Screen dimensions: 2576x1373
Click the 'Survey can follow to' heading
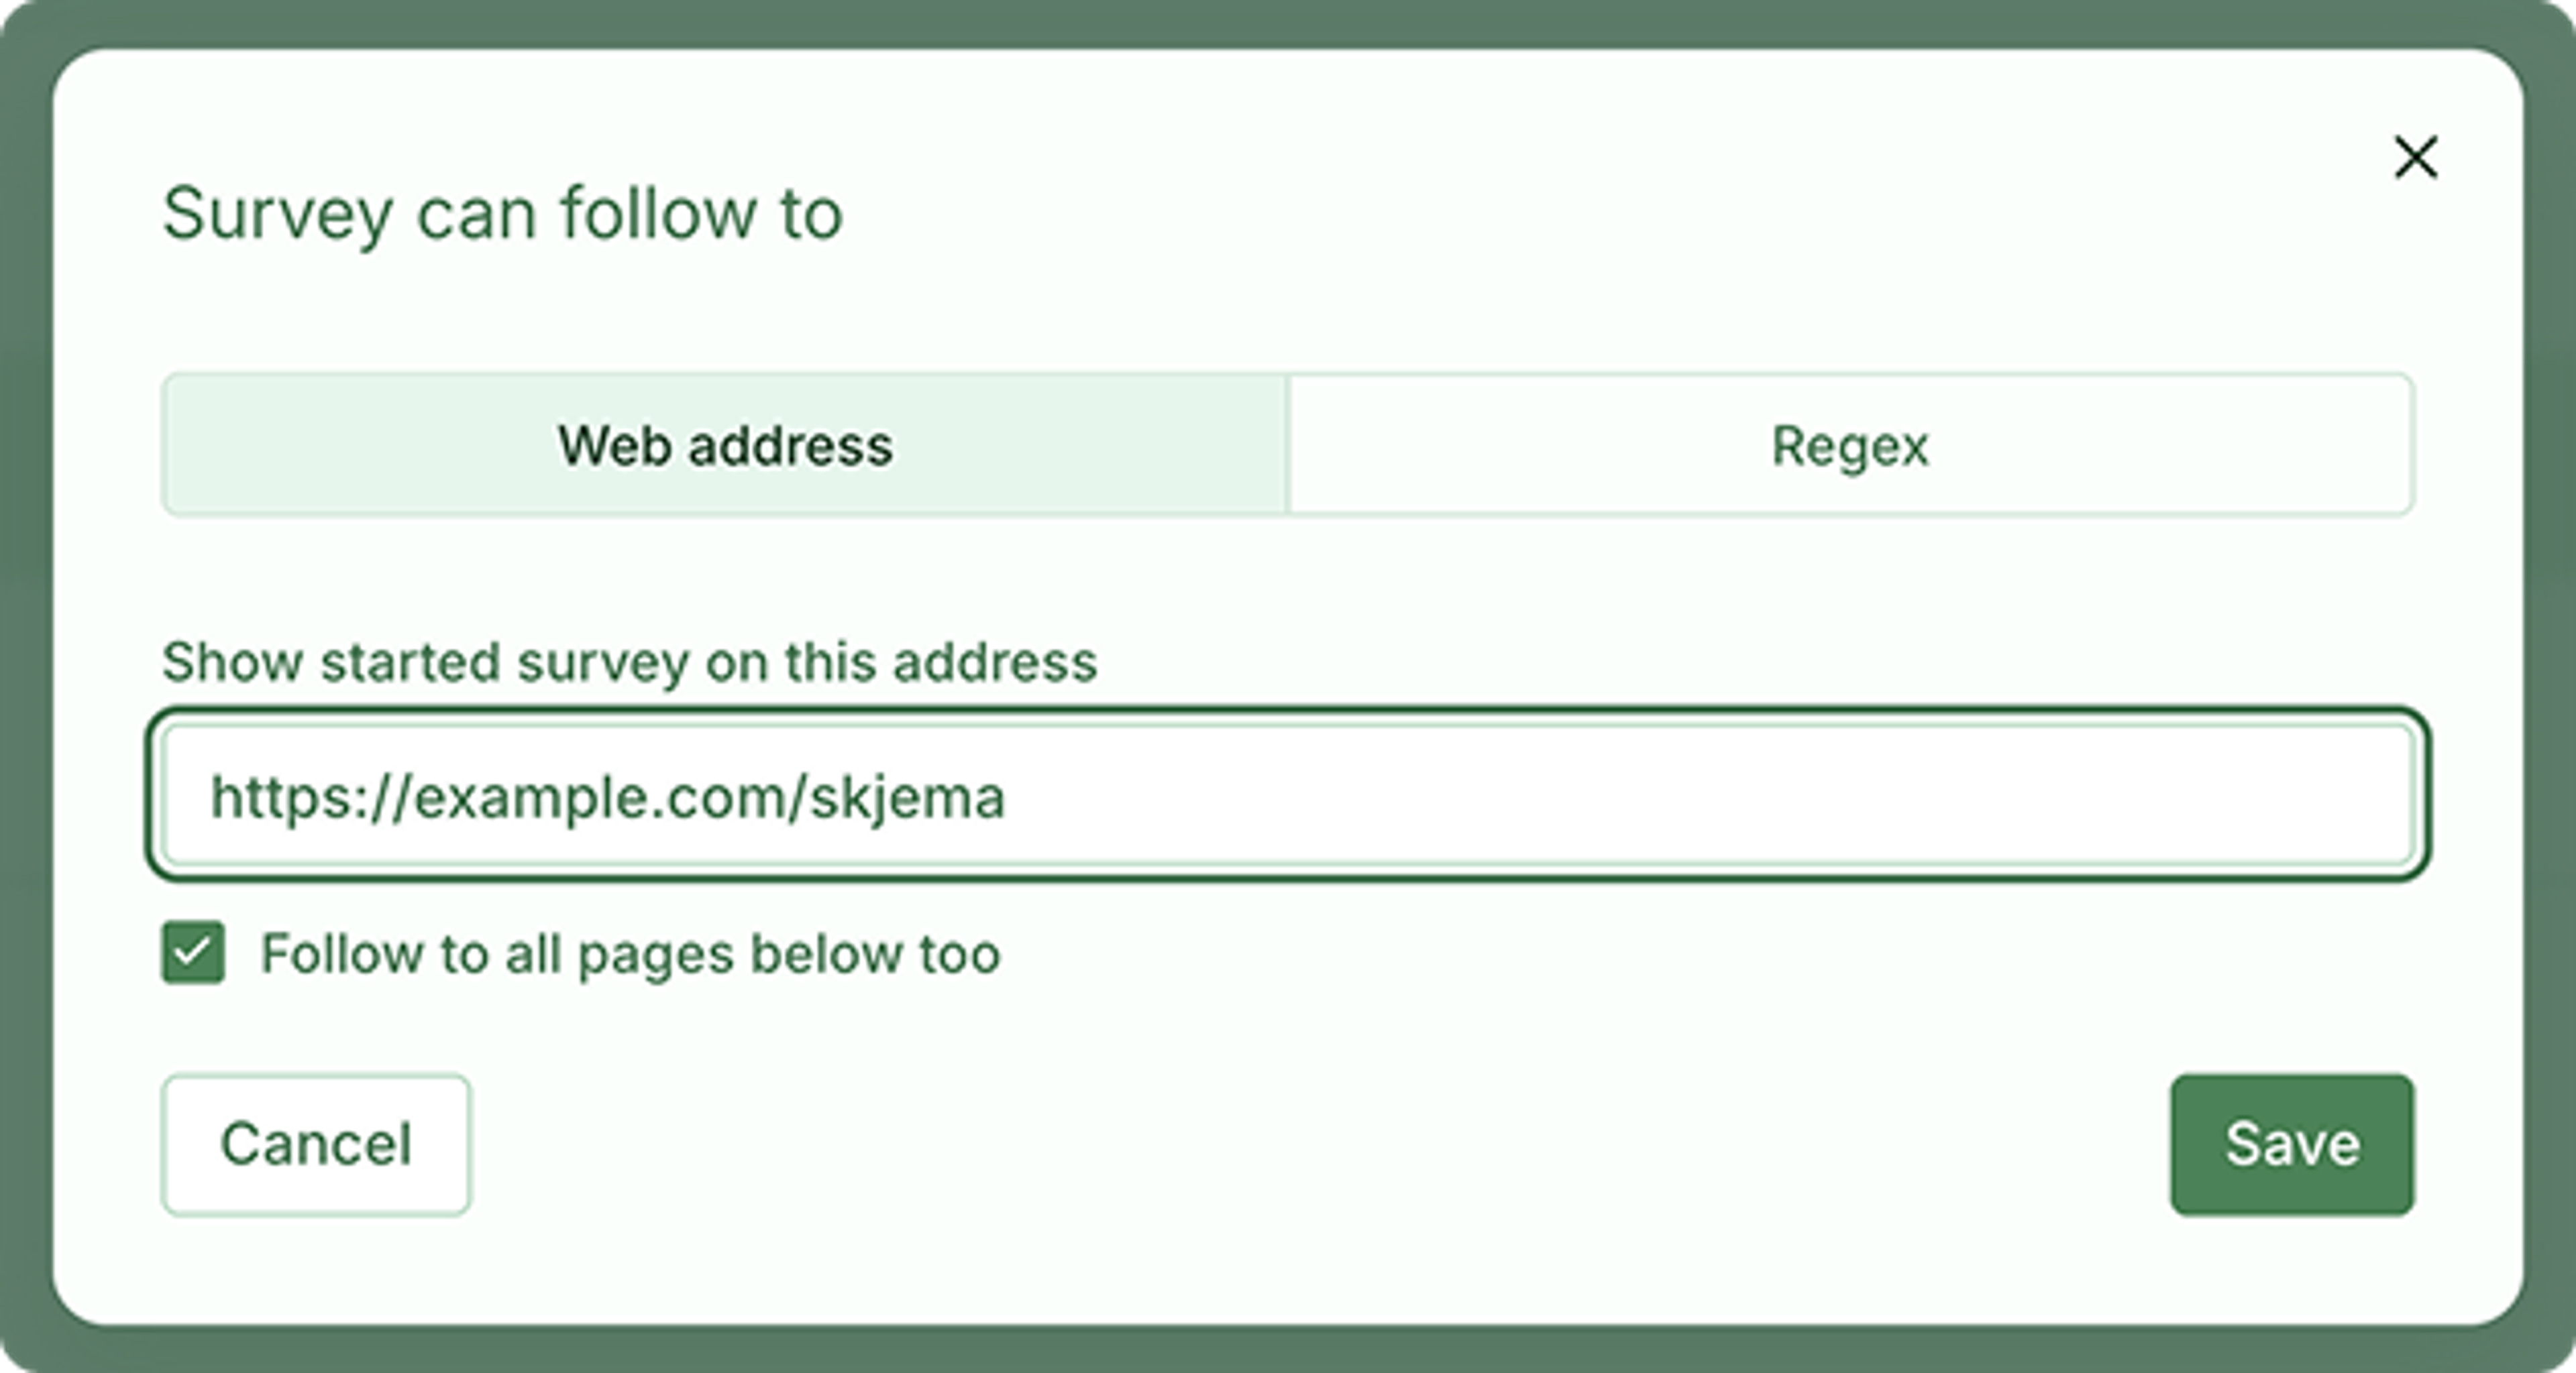pos(502,214)
